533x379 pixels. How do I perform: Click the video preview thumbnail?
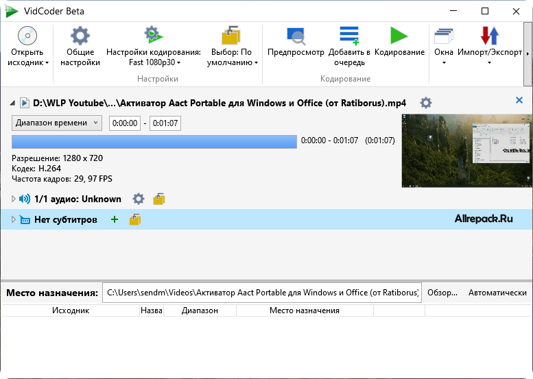[x=467, y=151]
